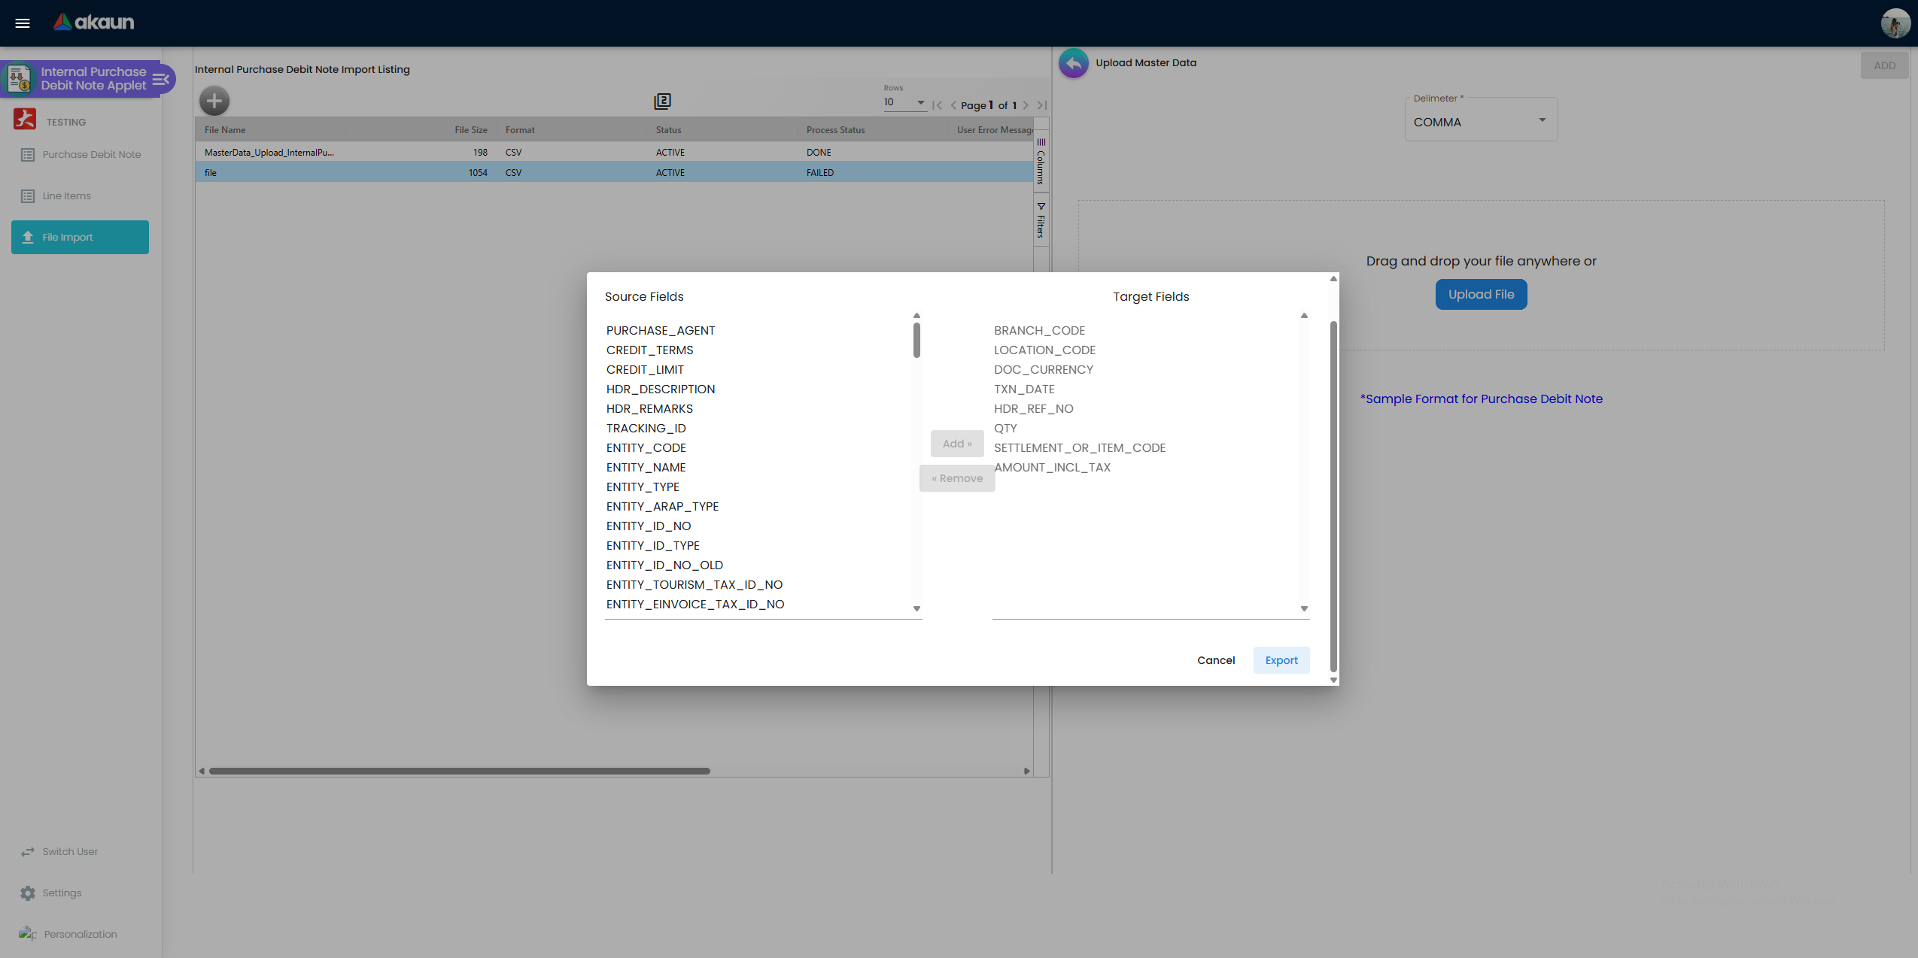The image size is (1918, 958).
Task: Go to last page arrow
Action: (1041, 105)
